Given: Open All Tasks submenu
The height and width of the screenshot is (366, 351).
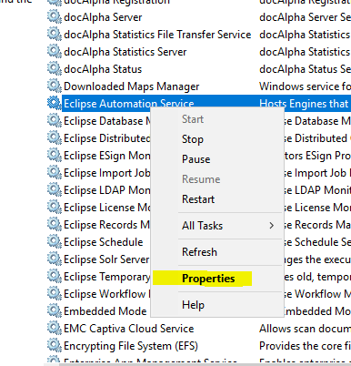Looking at the screenshot, I should tap(202, 226).
